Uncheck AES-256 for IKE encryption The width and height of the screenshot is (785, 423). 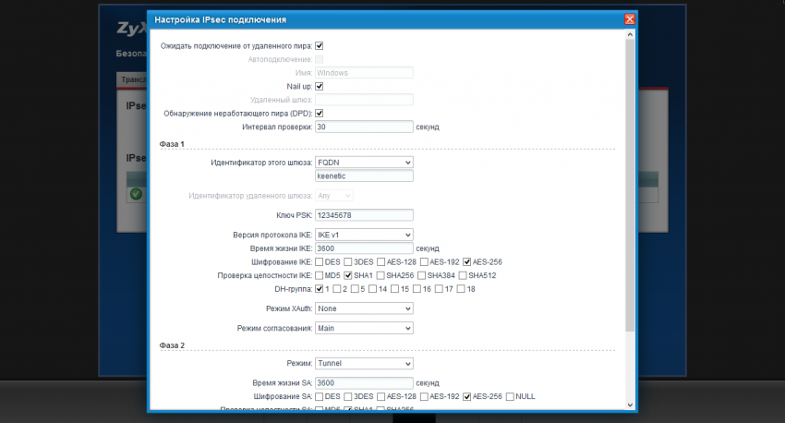[x=468, y=261]
